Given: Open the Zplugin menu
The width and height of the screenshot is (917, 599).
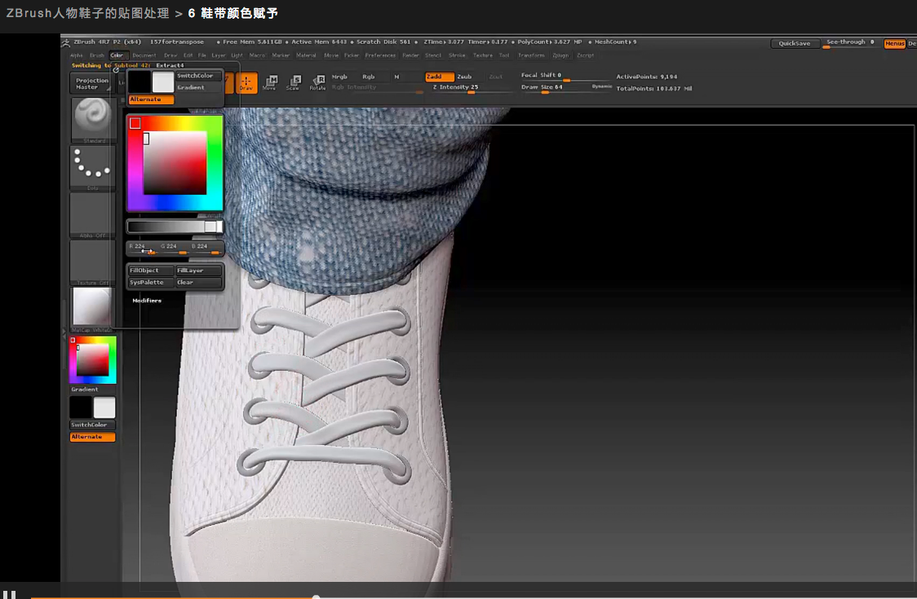Looking at the screenshot, I should [x=560, y=55].
